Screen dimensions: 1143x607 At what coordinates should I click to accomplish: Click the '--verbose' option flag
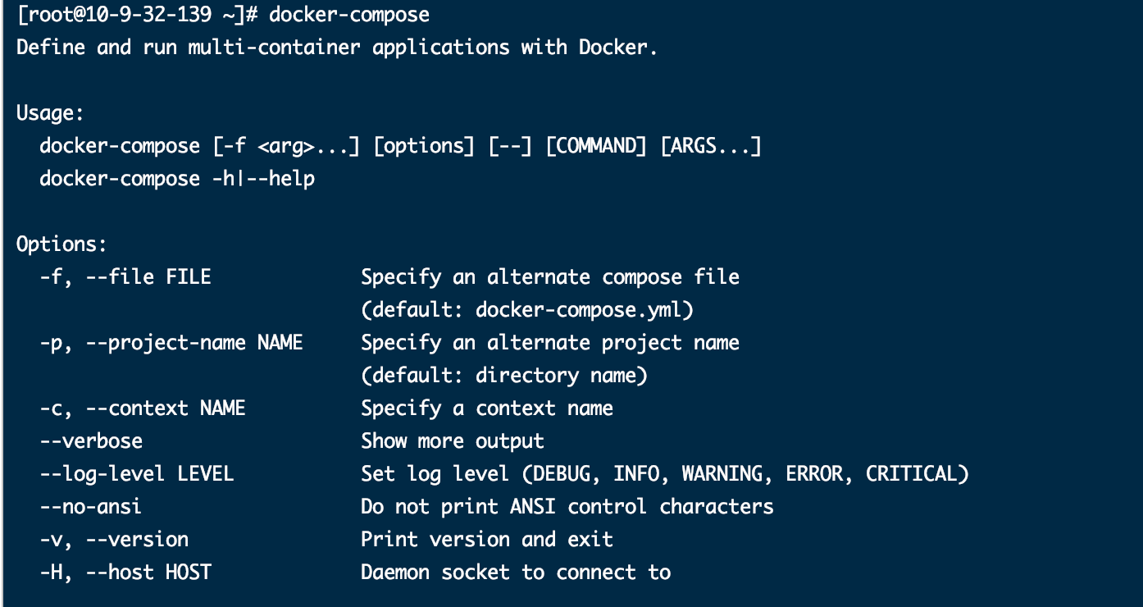(x=91, y=441)
